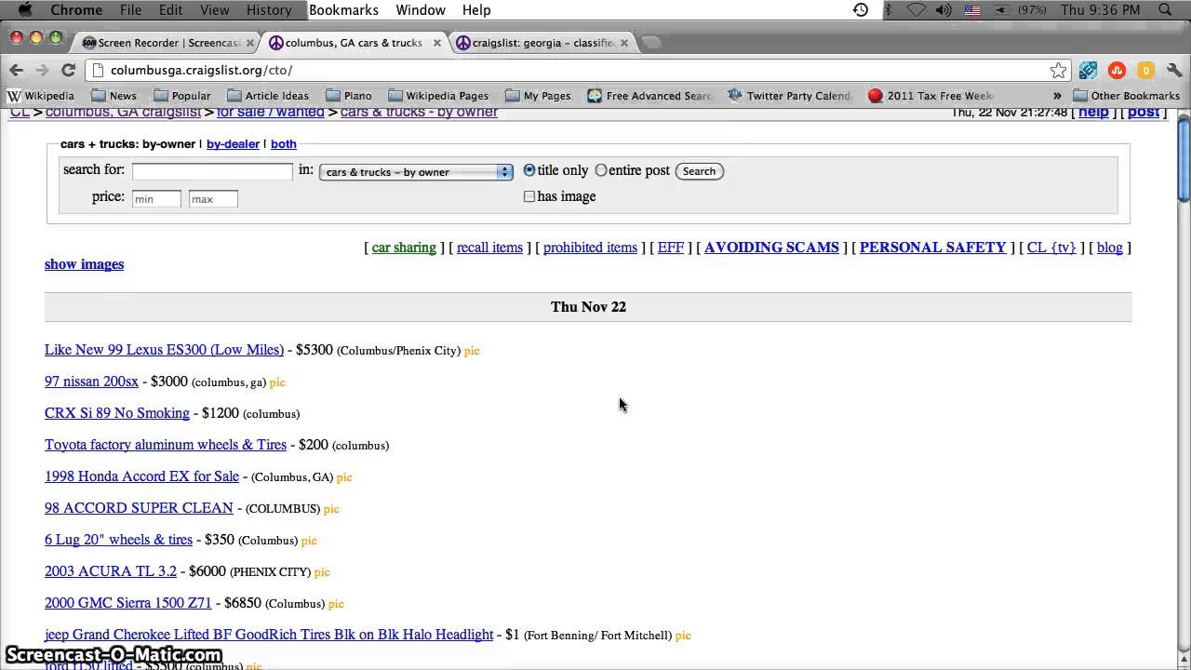Select the title only radio button
1191x670 pixels.
click(529, 170)
